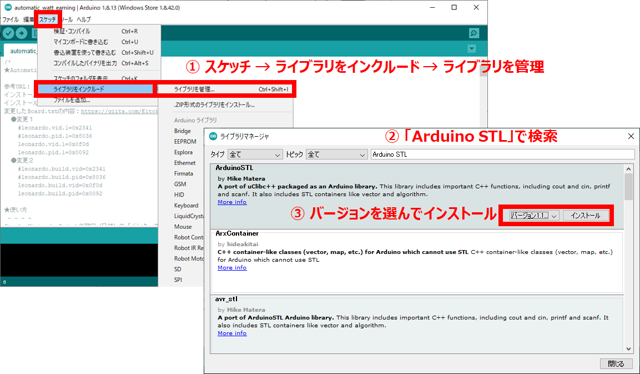Select the ArxContainer library entry title
640x374 pixels.
pyautogui.click(x=236, y=233)
